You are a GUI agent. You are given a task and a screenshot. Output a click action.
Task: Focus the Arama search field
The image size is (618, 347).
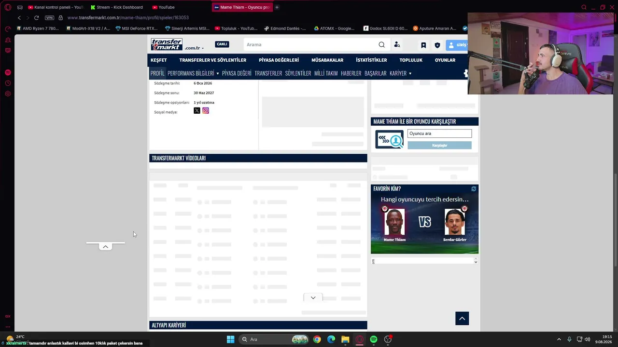pyautogui.click(x=311, y=45)
